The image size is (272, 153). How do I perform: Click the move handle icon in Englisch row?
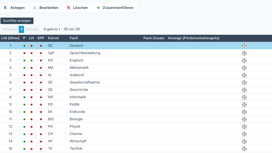pyautogui.click(x=244, y=60)
